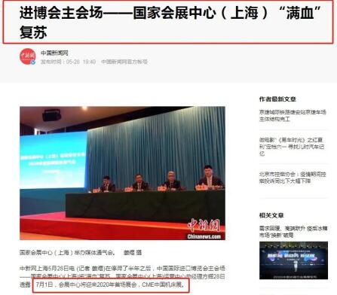The image size is (337, 295).
Task: Click the Chinanews.com watermark on photo
Action: (x=204, y=236)
